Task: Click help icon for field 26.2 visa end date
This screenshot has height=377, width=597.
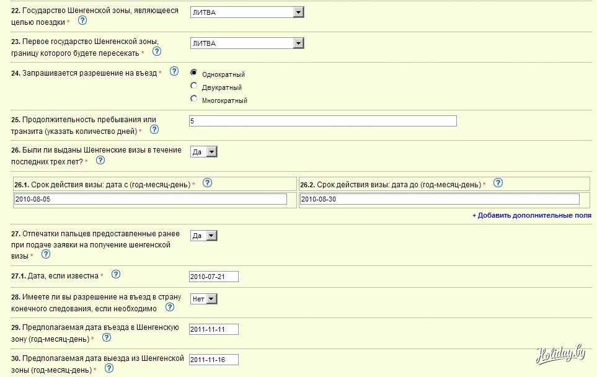Action: pos(497,183)
